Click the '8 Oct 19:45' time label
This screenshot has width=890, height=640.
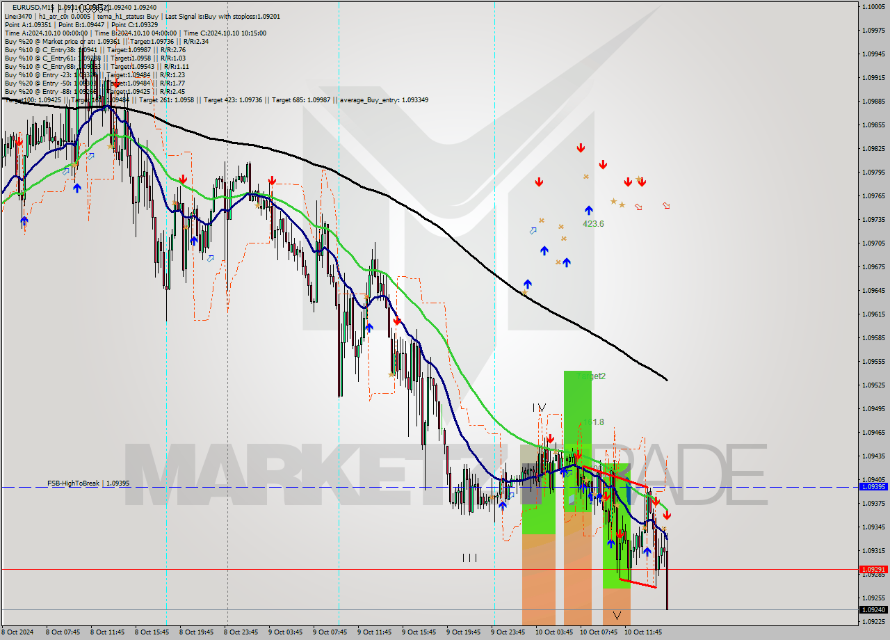tap(197, 632)
